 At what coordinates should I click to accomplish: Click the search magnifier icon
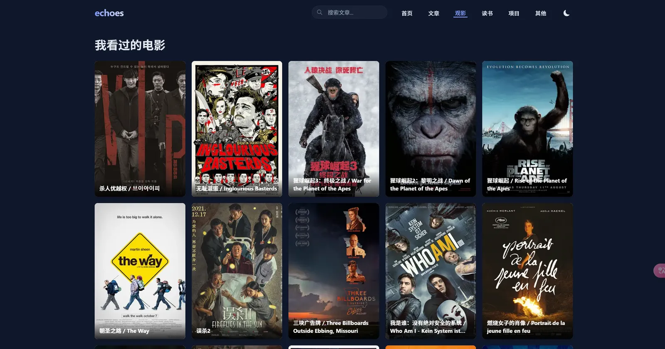pyautogui.click(x=320, y=12)
